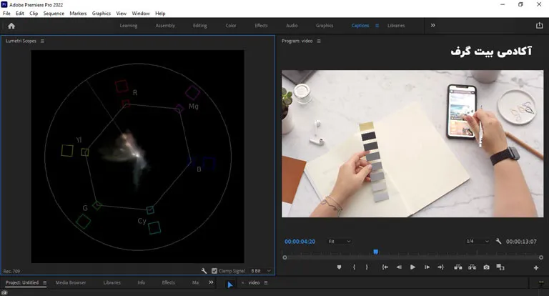The image size is (549, 296).
Task: Switch to the Color workspace tab
Action: pyautogui.click(x=231, y=26)
